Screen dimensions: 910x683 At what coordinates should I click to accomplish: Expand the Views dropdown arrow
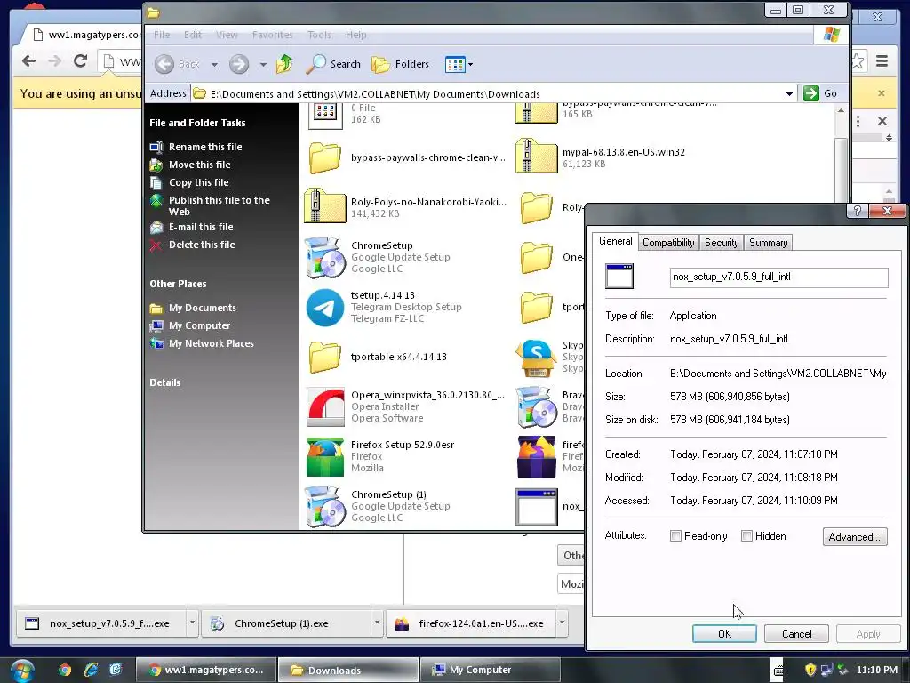pyautogui.click(x=470, y=64)
